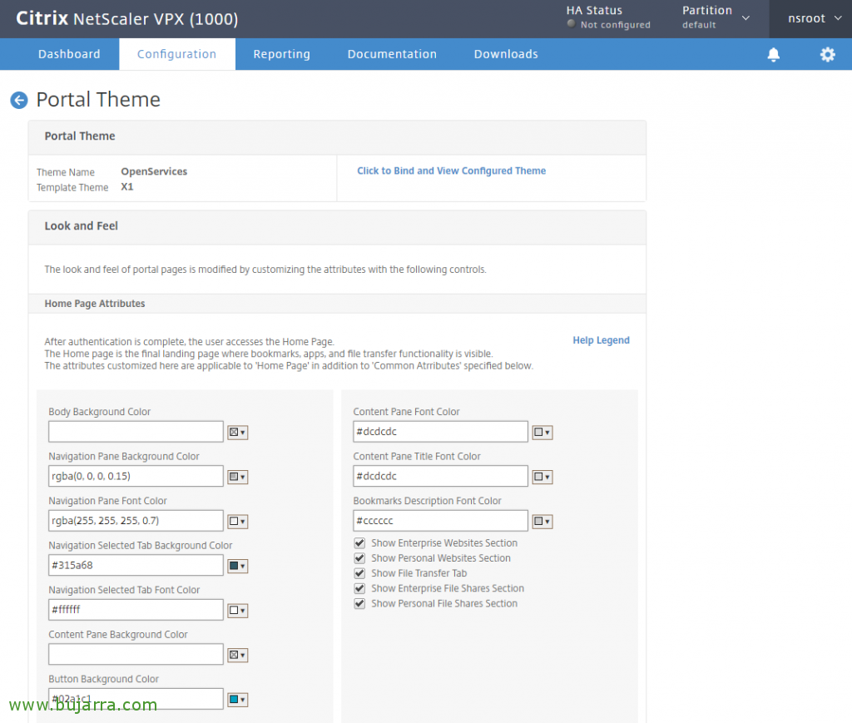The image size is (852, 723).
Task: Open the Navigation Pane Background Color picker
Action: [x=237, y=476]
